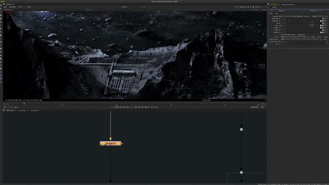This screenshot has width=329, height=185.
Task: Open the Background Renders tab
Action: pos(288,5)
